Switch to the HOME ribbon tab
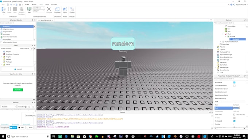Image resolution: width=248 pixels, height=139 pixels. click(x=27, y=5)
